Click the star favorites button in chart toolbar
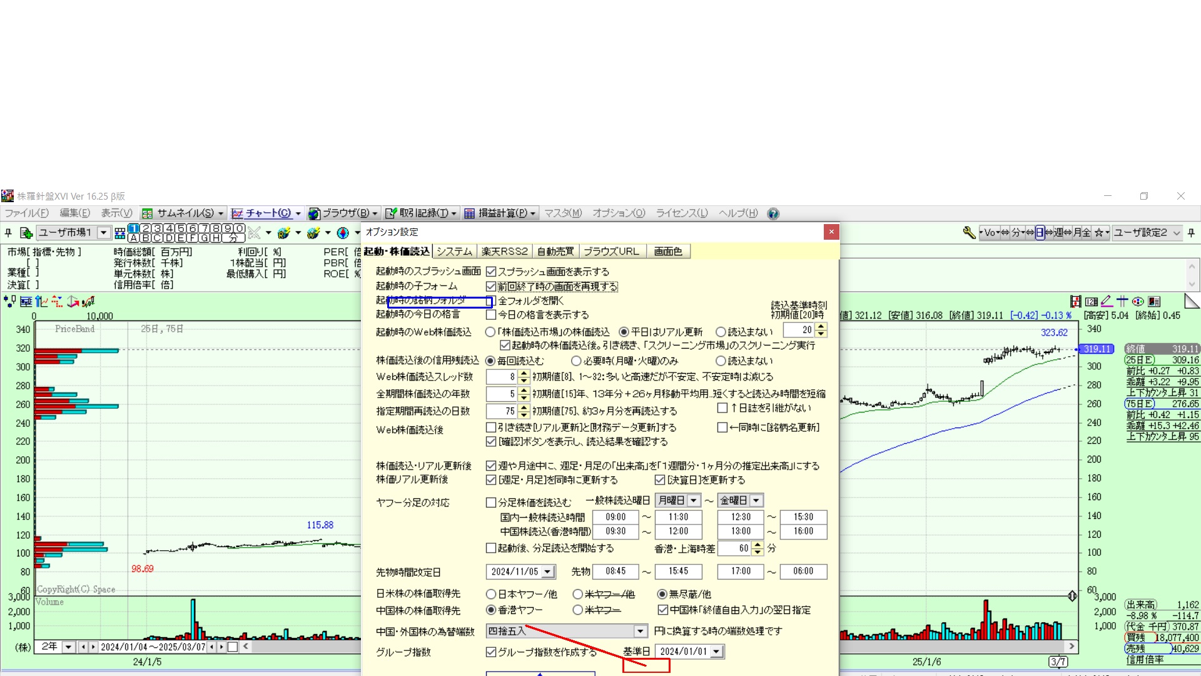This screenshot has width=1201, height=676. click(x=1099, y=233)
